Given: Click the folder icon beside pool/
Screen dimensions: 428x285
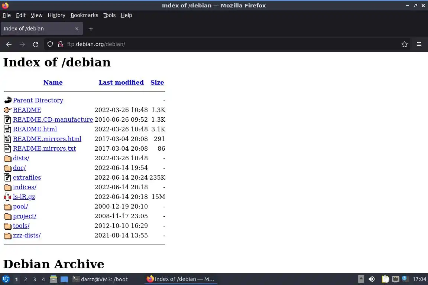Looking at the screenshot, I should point(8,207).
